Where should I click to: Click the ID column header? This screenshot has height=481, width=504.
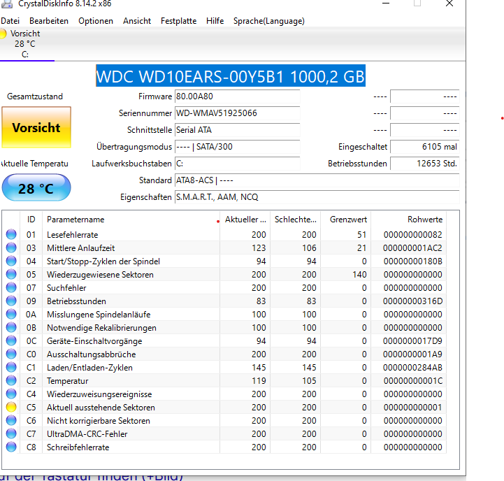(31, 220)
